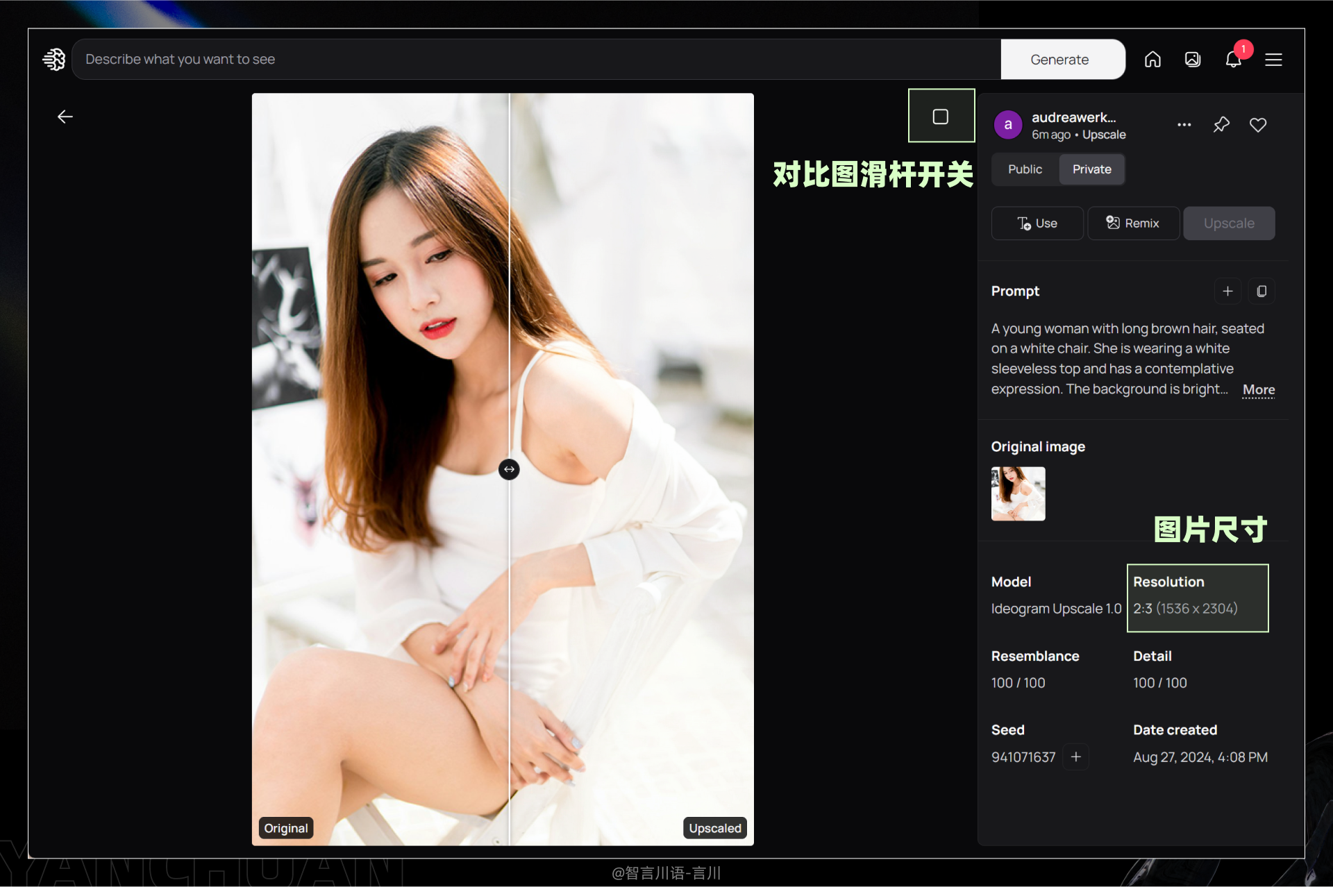Toggle the comparison slider square switch
Screen dimensions: 1333x887
point(941,117)
